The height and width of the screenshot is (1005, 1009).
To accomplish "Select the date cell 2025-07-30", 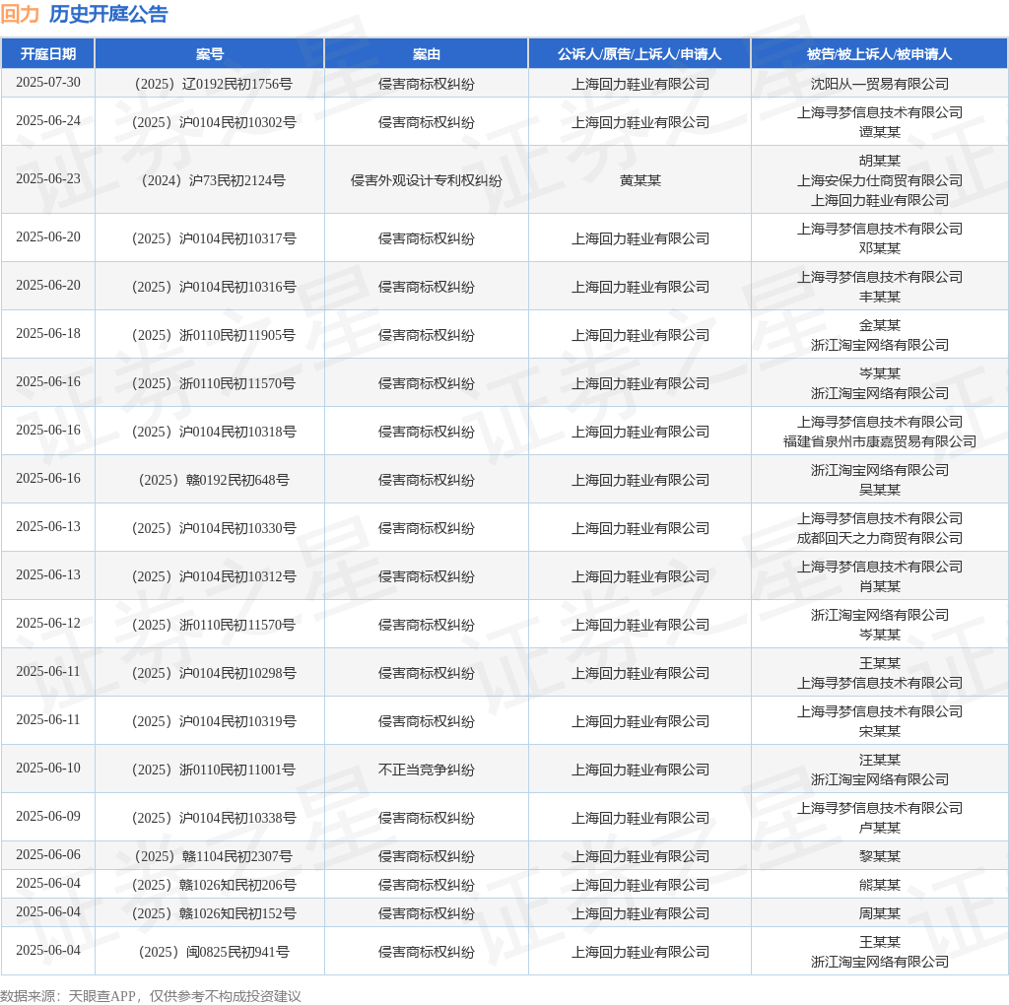I will [48, 83].
